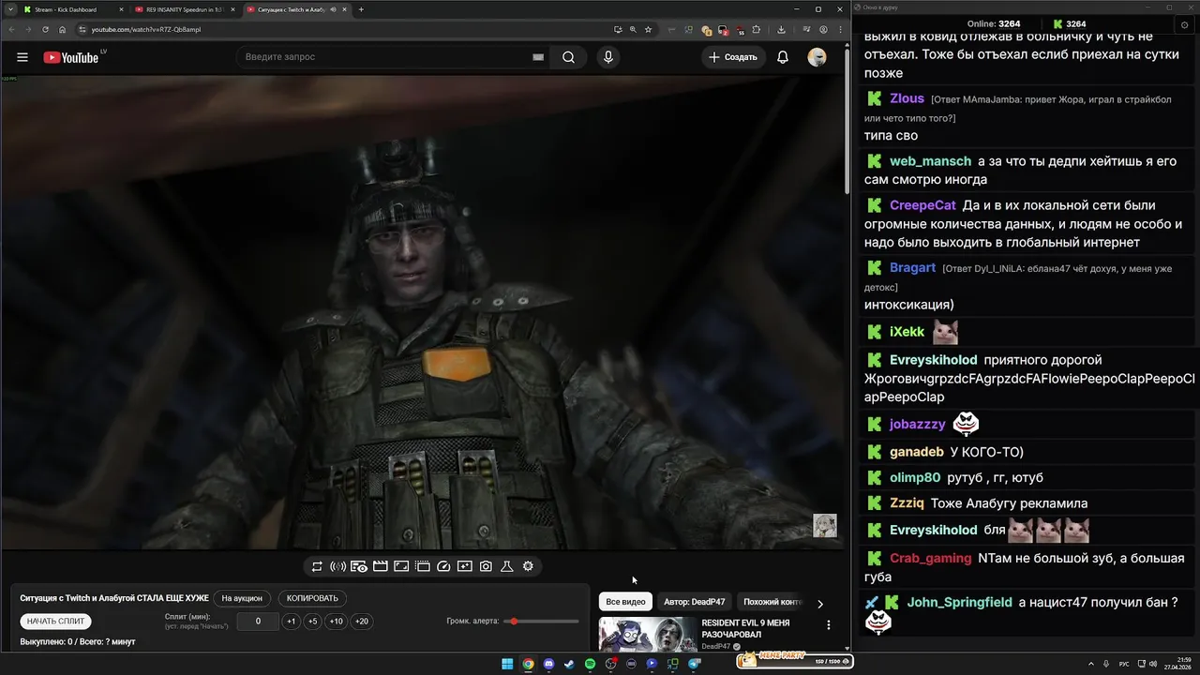Open RESIDENT EVIL 9 МЕНЯ РАЗОЧАРОВАЛ title
1200x675 pixels.
click(745, 628)
